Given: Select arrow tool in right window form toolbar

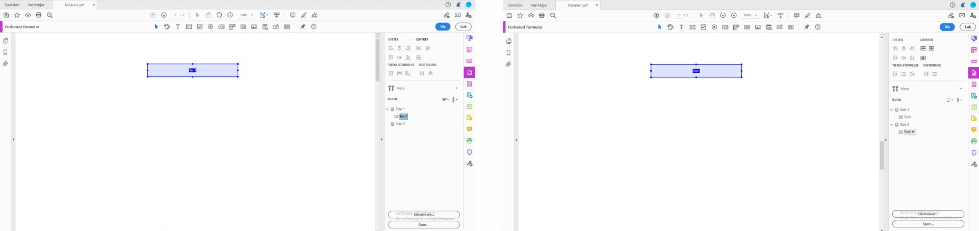Looking at the screenshot, I should (659, 27).
